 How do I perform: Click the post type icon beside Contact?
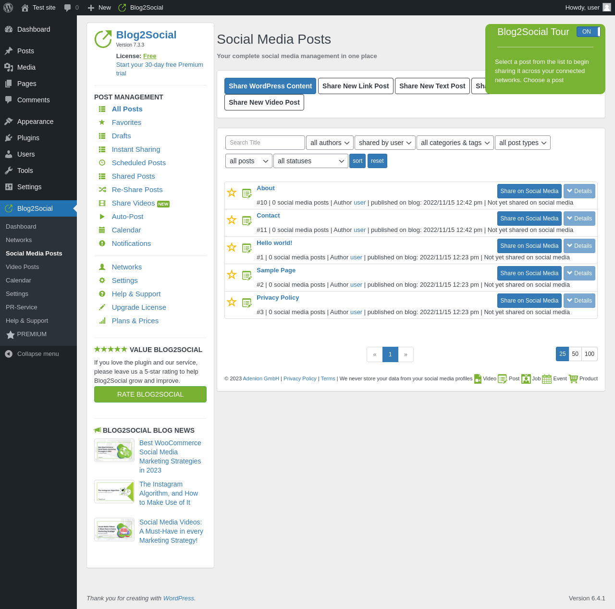[247, 221]
